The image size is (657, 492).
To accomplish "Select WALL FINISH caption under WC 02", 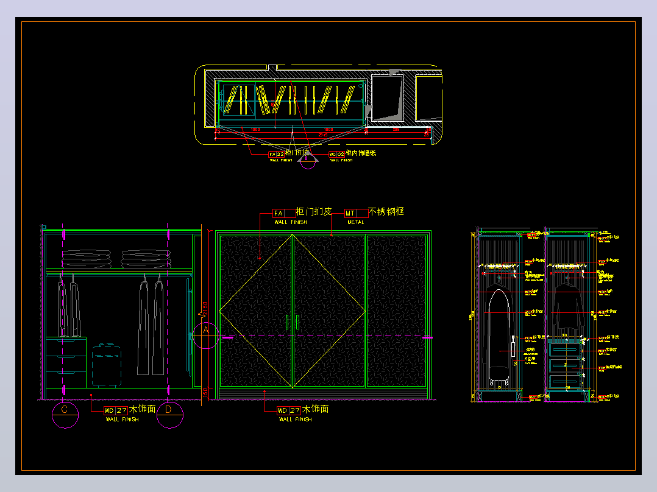I will pos(341,160).
